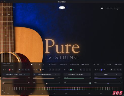Click layer 1 waveform icon
This screenshot has width=124, height=96.
coord(4,70)
